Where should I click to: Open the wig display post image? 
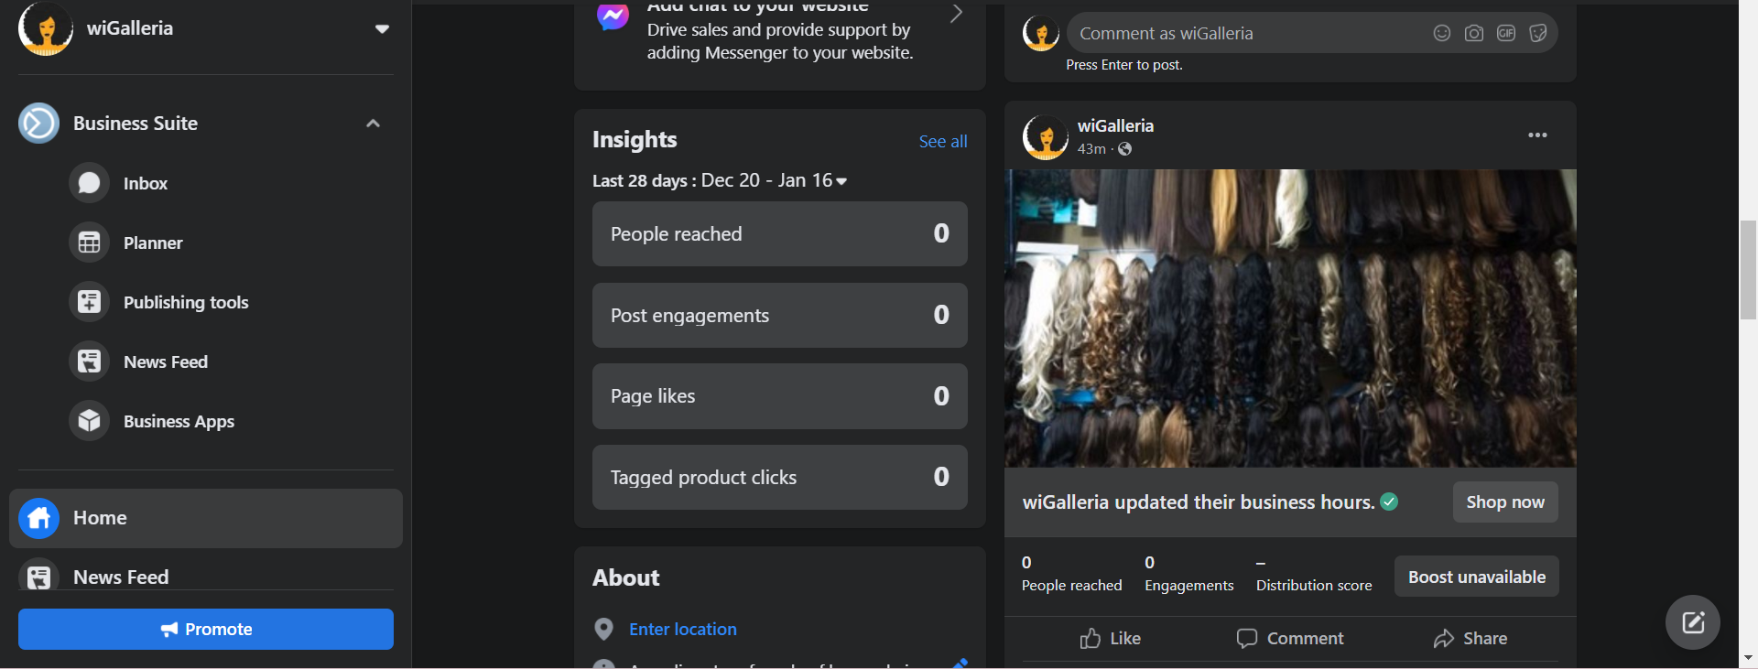click(1290, 318)
